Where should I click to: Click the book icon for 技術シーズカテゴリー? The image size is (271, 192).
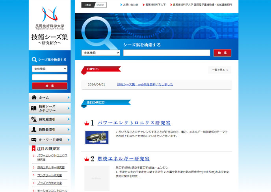pos(33,108)
